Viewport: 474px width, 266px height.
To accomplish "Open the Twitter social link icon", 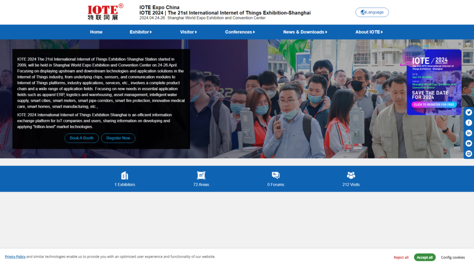I will tap(468, 112).
